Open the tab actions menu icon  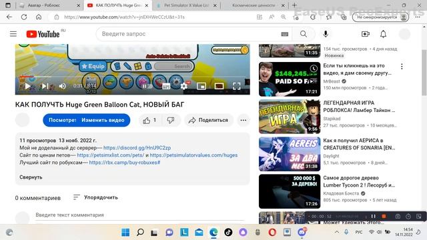coord(8,5)
